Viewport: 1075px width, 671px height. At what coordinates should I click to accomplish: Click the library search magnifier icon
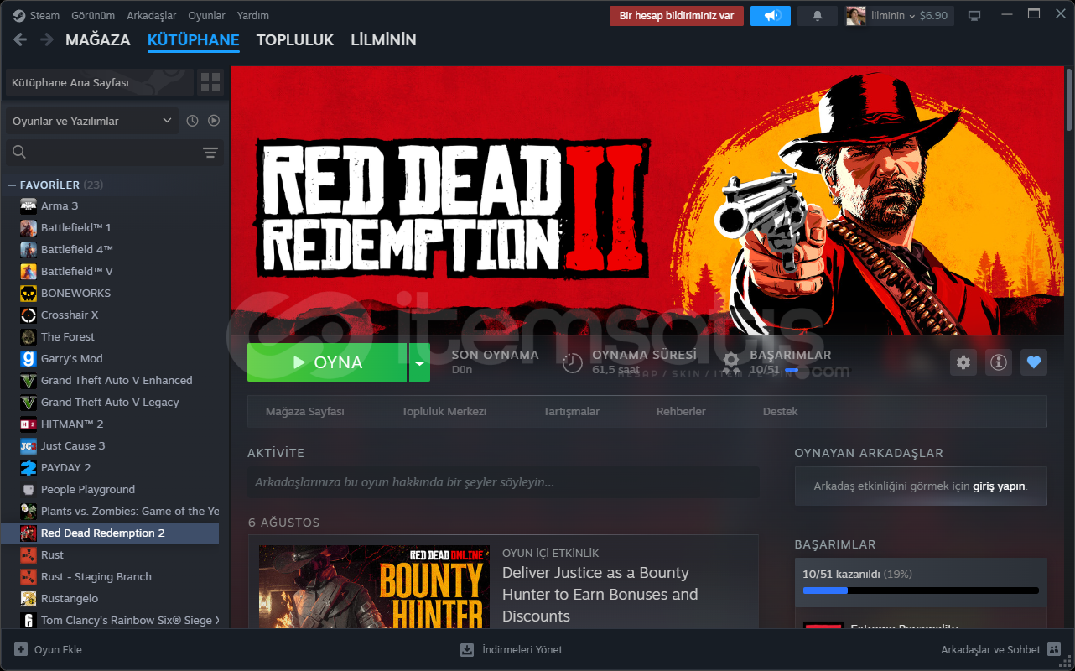tap(19, 152)
